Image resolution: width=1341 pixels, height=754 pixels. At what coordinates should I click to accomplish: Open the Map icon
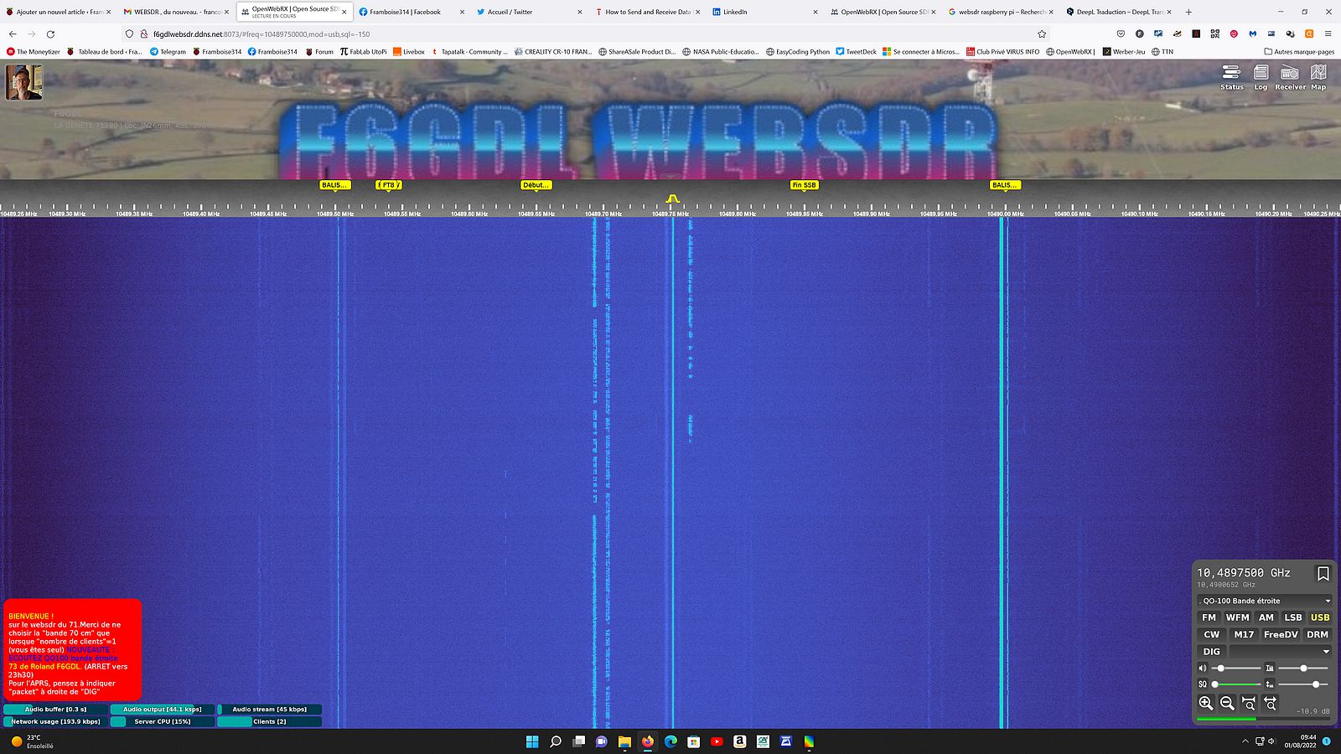click(x=1318, y=76)
